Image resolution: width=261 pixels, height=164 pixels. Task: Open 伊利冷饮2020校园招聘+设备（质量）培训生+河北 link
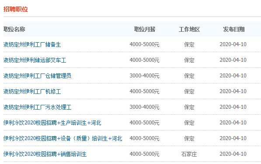click(63, 138)
